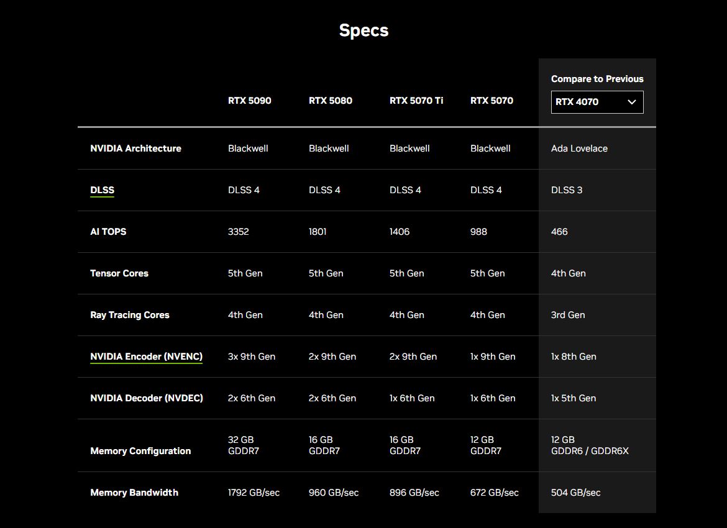The image size is (727, 528).
Task: Click the RTX 5090 column header
Action: 249,101
